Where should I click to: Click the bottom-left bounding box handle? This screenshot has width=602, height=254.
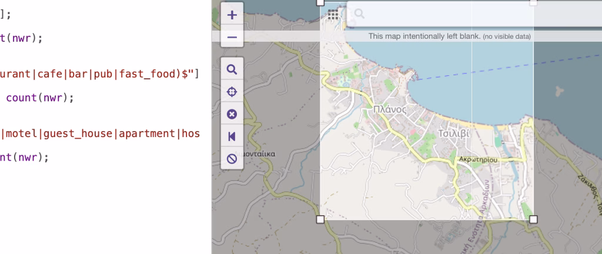320,219
